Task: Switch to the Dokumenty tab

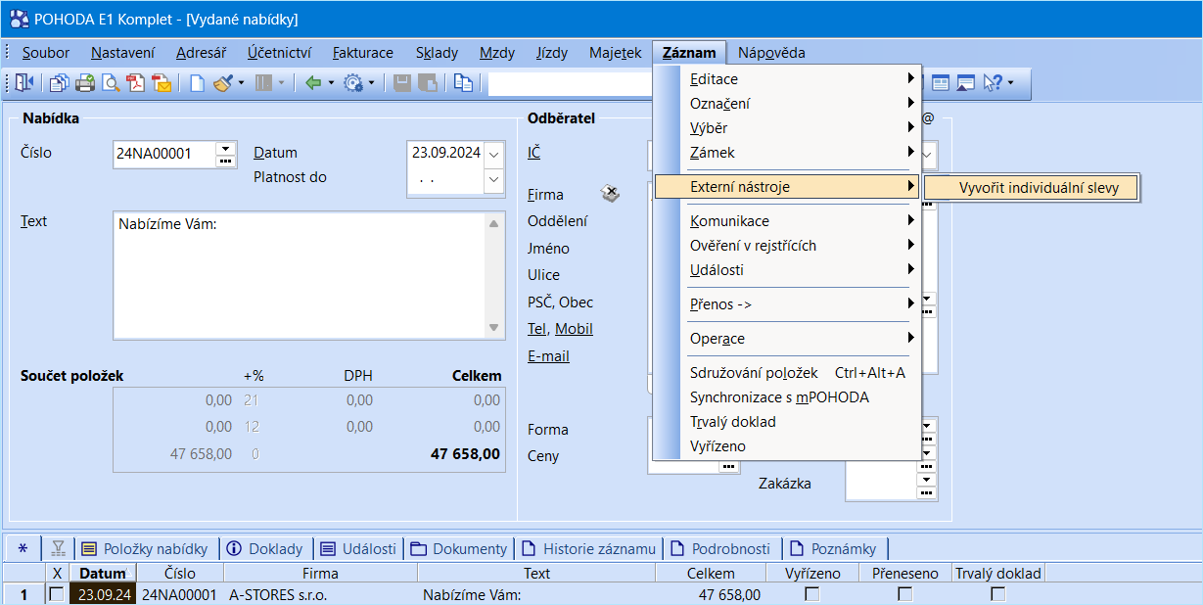Action: (459, 548)
